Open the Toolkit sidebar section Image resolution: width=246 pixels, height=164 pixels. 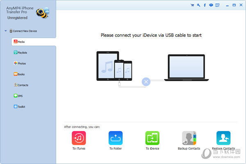pyautogui.click(x=19, y=106)
